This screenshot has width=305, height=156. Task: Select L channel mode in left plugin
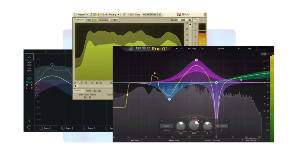click(27, 88)
